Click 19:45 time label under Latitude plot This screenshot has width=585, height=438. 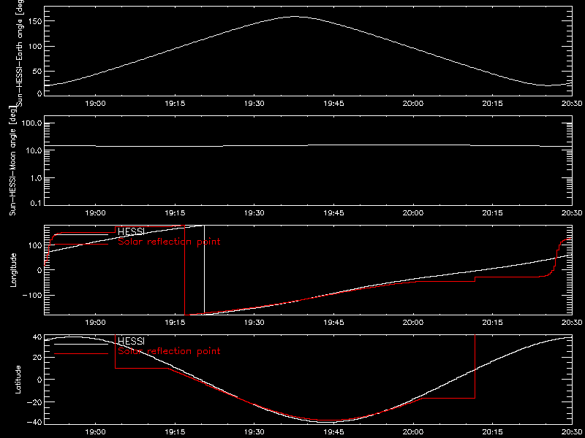click(334, 431)
